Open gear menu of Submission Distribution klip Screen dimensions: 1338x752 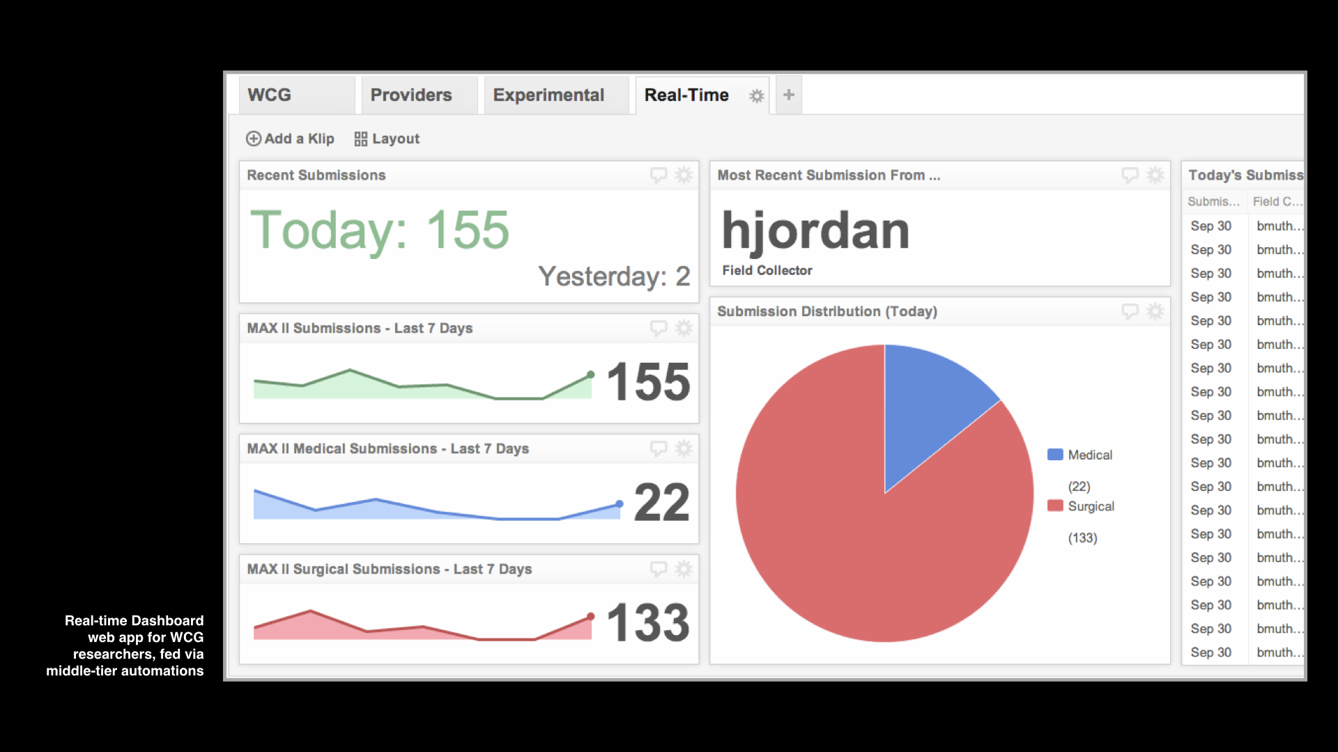tap(1155, 311)
